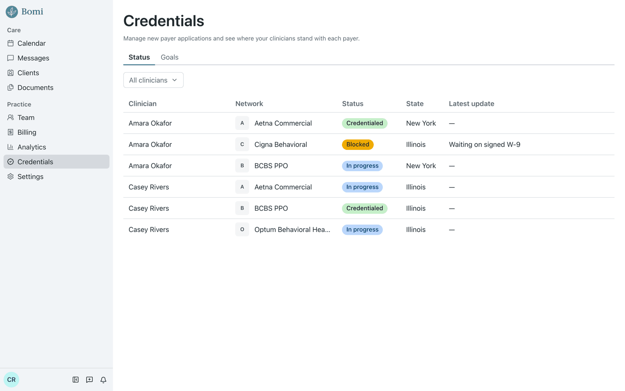Image resolution: width=625 pixels, height=391 pixels.
Task: Click 'Waiting on signed W-9' update text
Action: tap(484, 145)
